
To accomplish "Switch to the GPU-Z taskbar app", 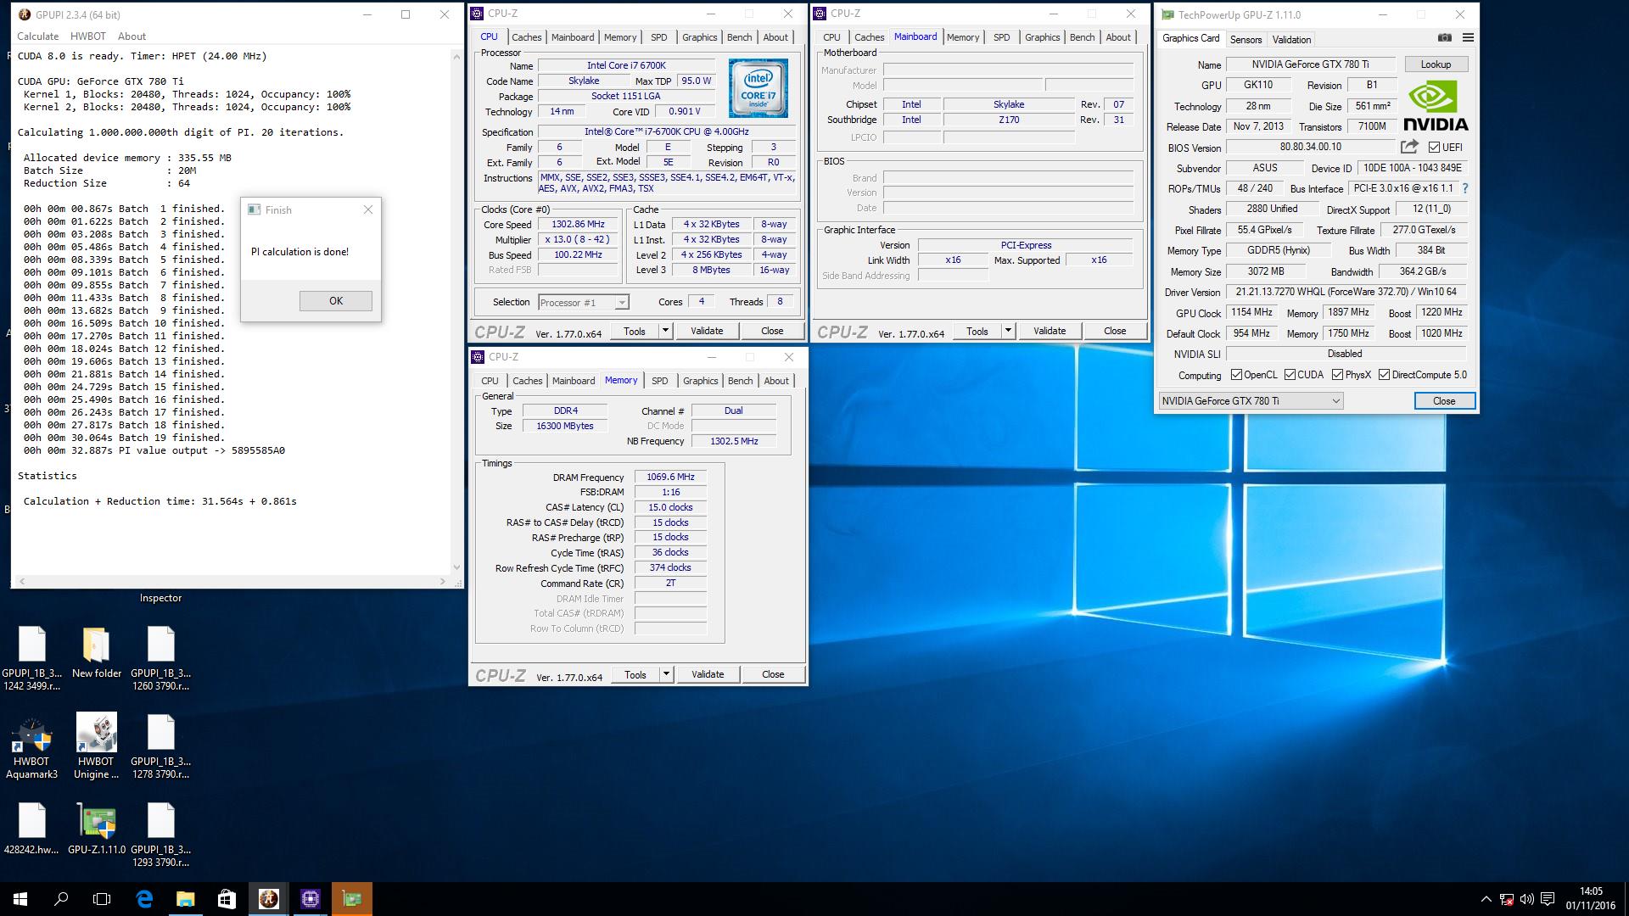I will coord(351,899).
